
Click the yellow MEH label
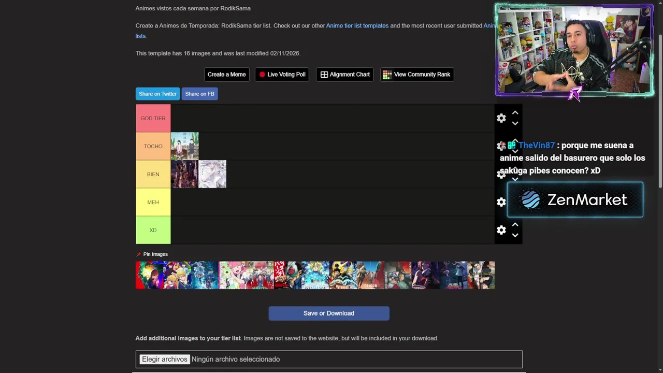point(153,202)
